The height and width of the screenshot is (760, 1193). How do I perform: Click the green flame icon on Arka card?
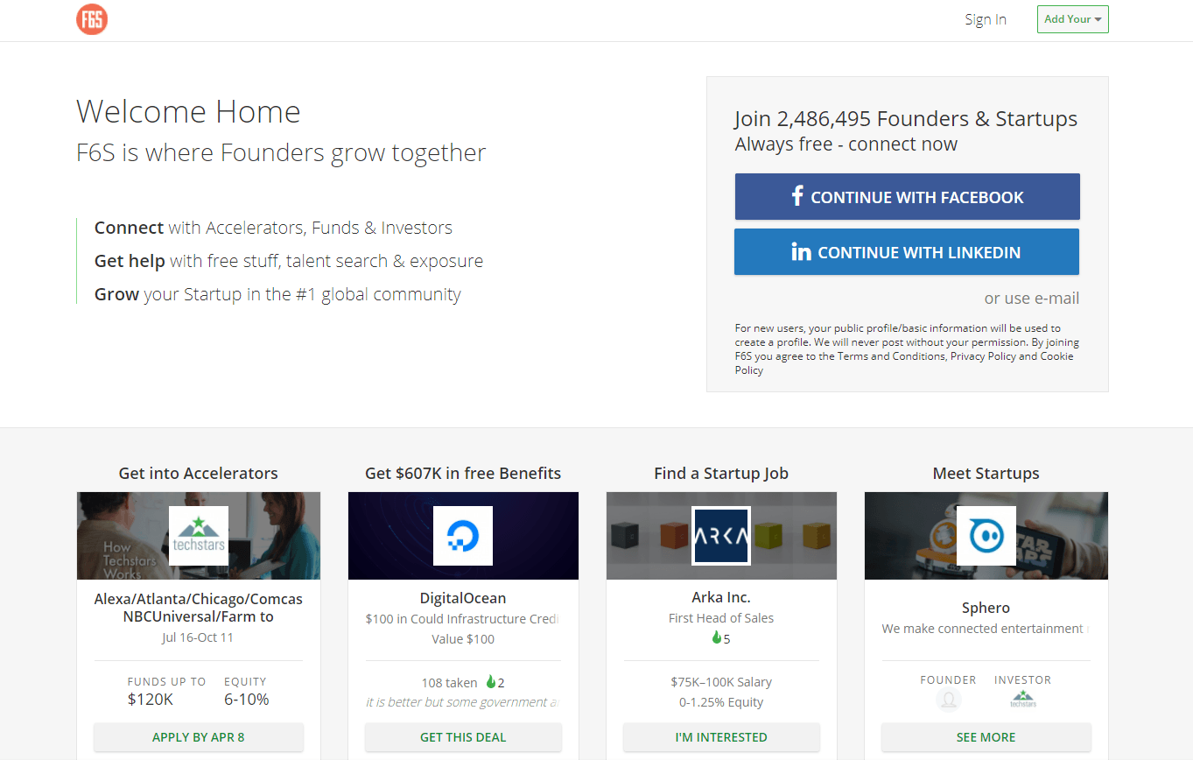pos(717,638)
